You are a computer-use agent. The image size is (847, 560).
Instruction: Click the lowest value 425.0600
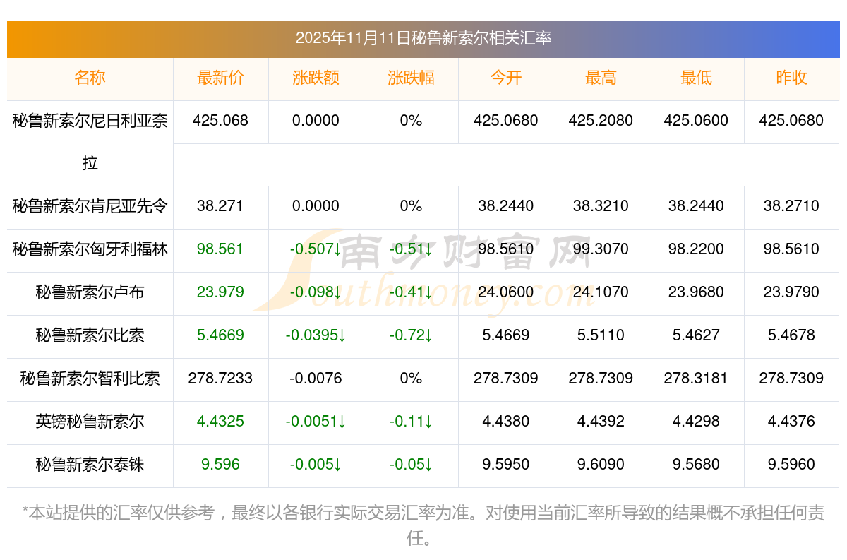[x=696, y=121]
